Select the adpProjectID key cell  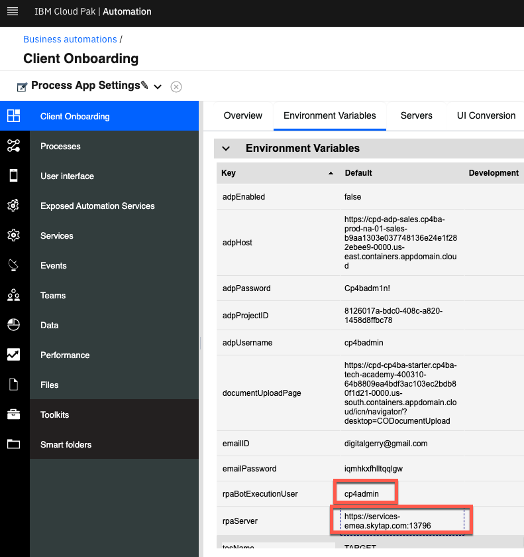pyautogui.click(x=277, y=316)
